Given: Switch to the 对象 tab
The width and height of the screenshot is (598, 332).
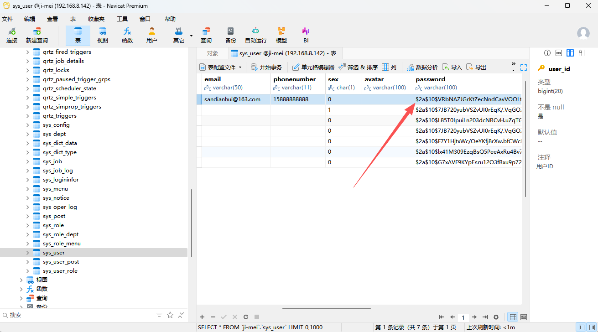Looking at the screenshot, I should pos(213,53).
